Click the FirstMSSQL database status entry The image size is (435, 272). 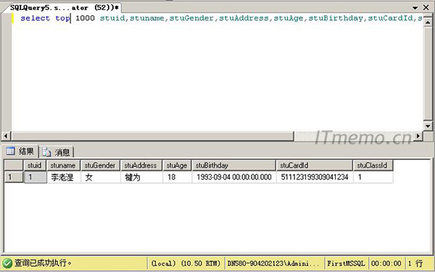(x=346, y=263)
